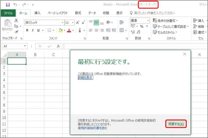Screen dimensions: 208x138
Task: Apply the yellow fill color bucket
Action: pyautogui.click(x=60, y=30)
